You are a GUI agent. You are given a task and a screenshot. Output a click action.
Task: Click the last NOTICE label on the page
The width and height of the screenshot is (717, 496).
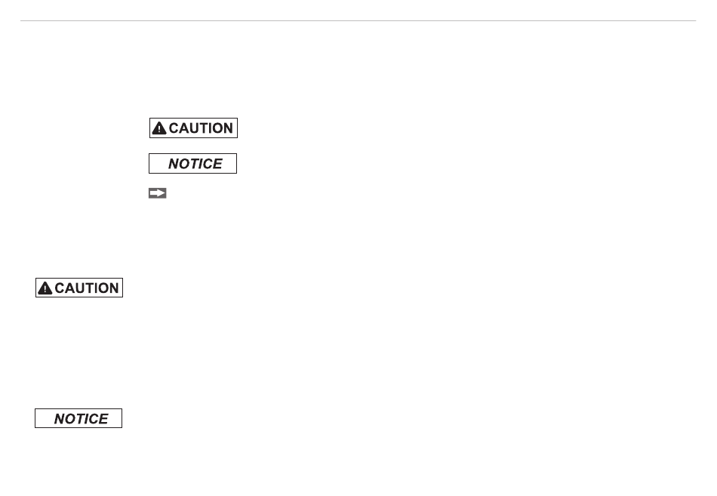(78, 418)
